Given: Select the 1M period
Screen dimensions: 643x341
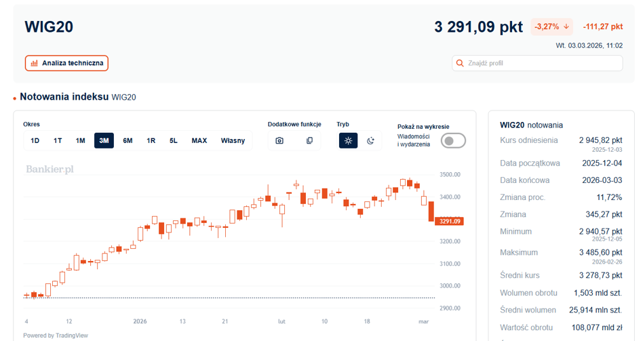Looking at the screenshot, I should [x=80, y=140].
